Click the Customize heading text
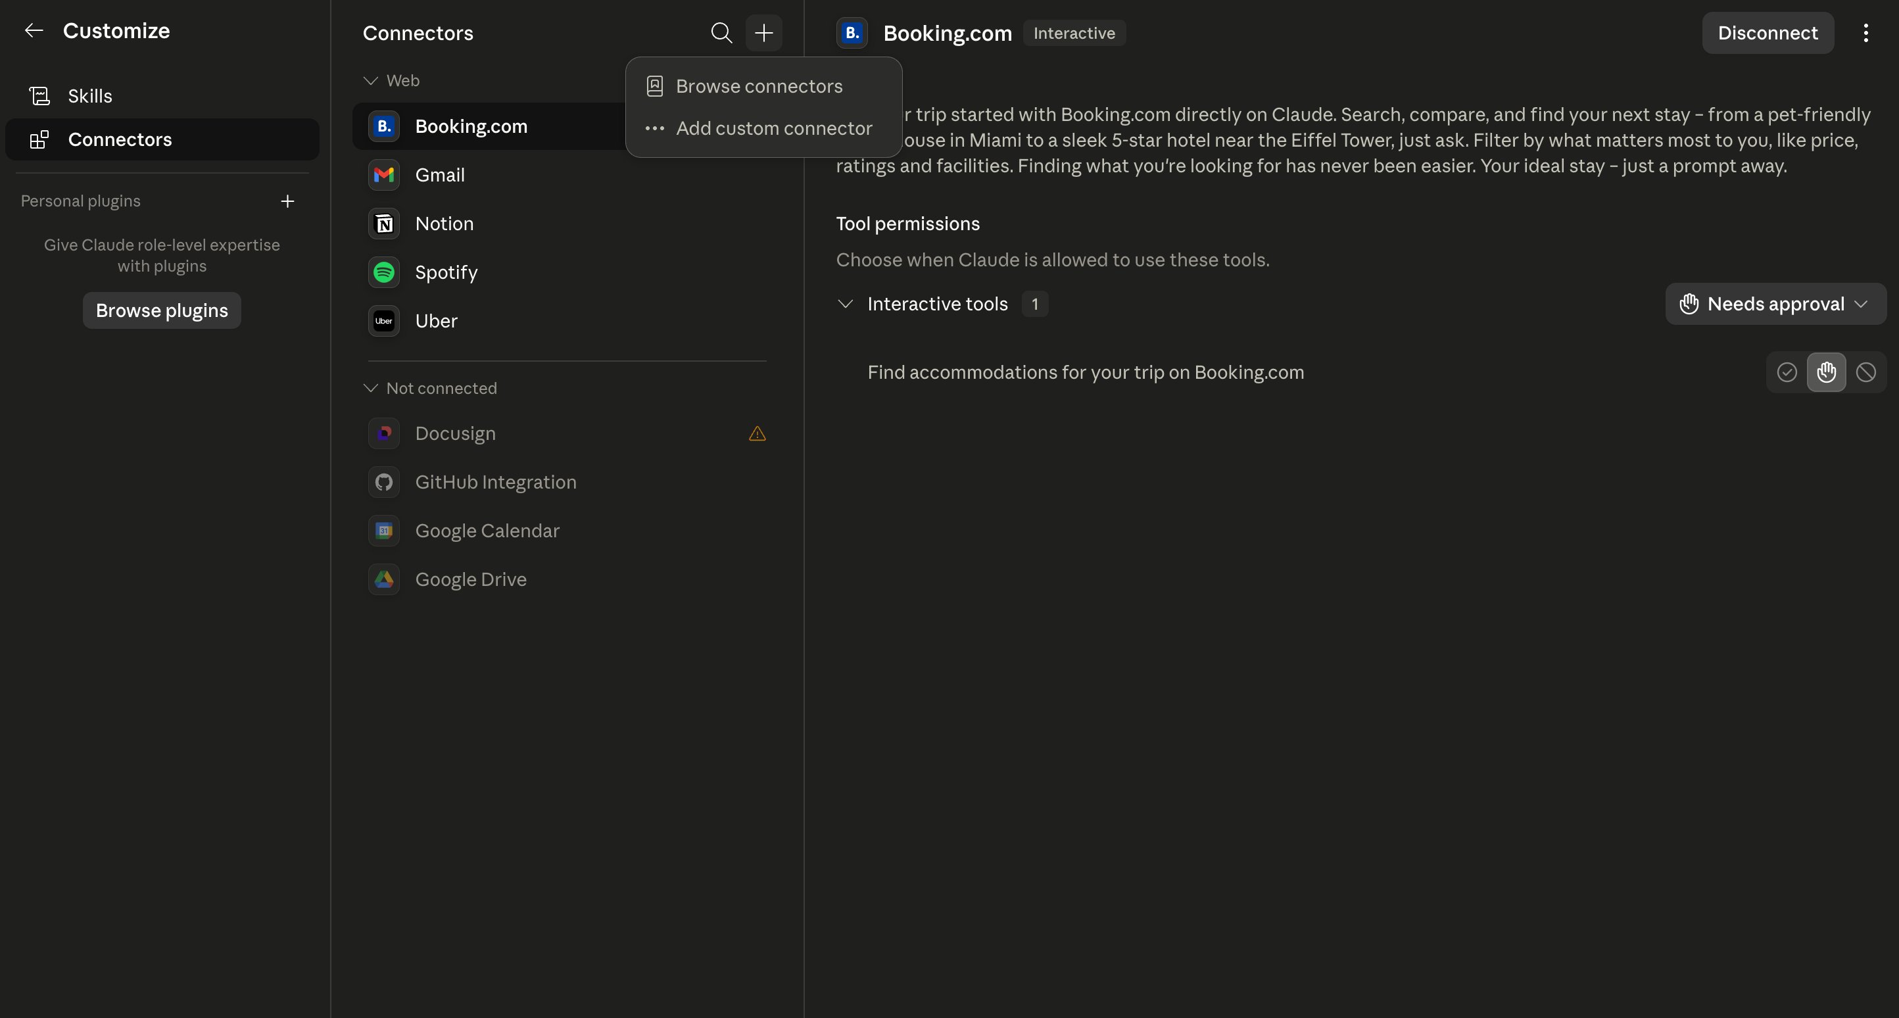1899x1018 pixels. click(x=116, y=31)
